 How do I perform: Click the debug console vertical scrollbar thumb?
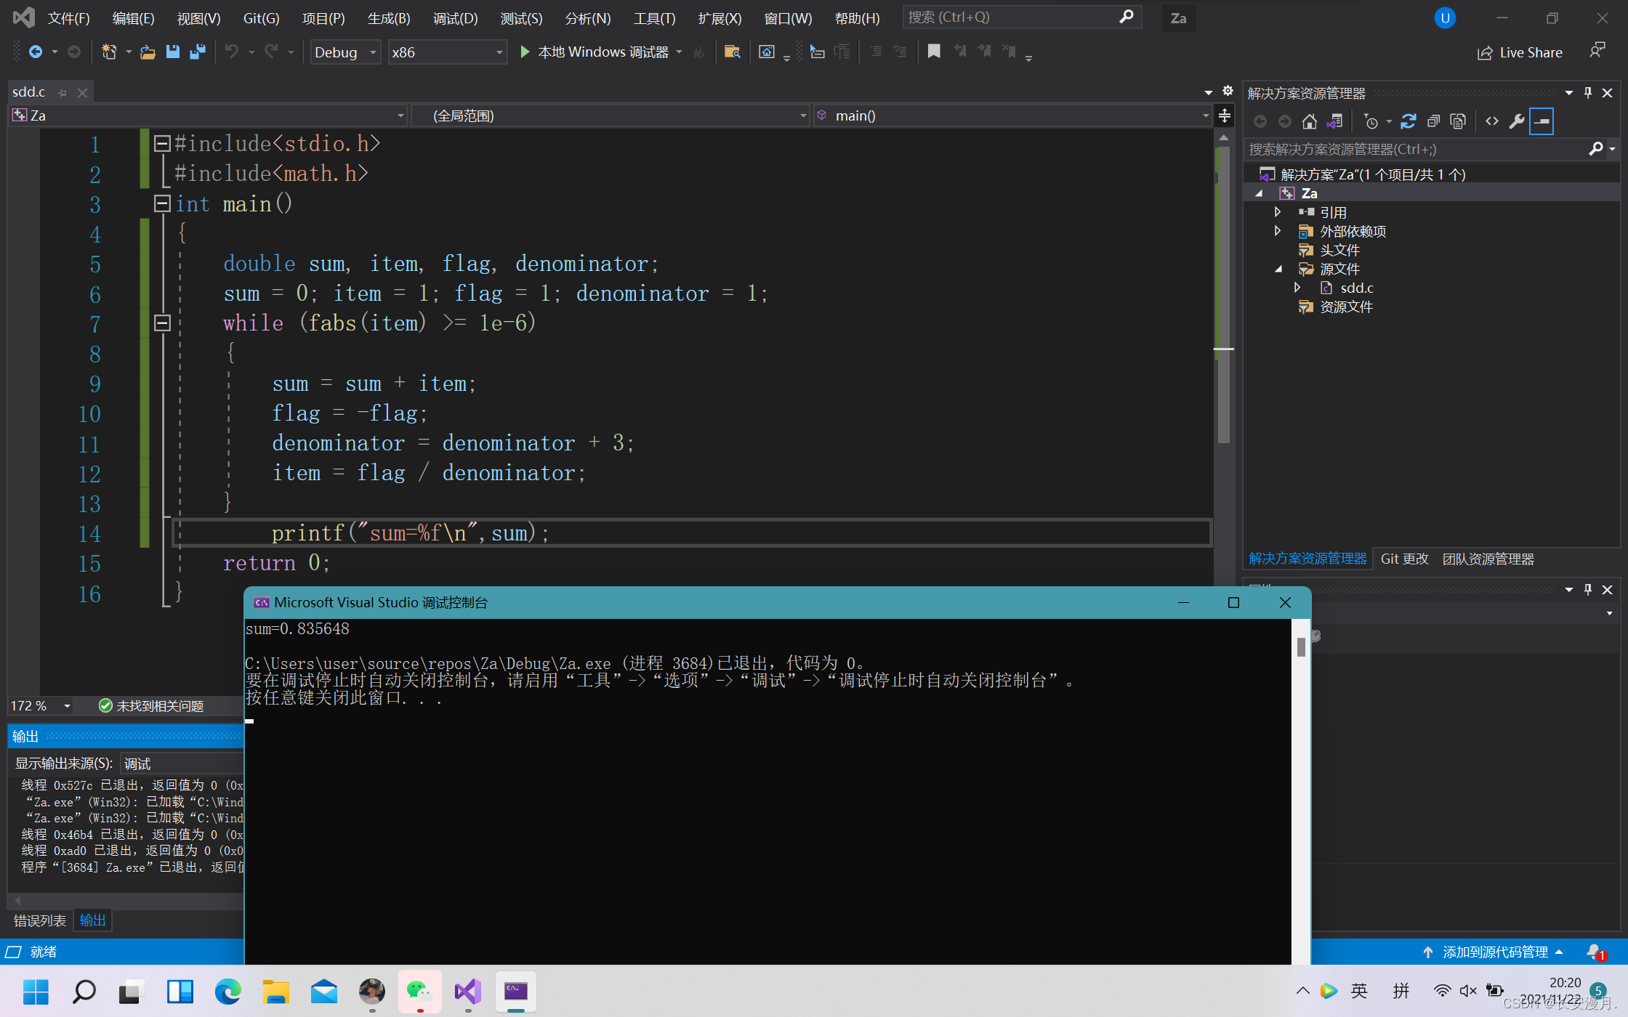pos(1301,646)
